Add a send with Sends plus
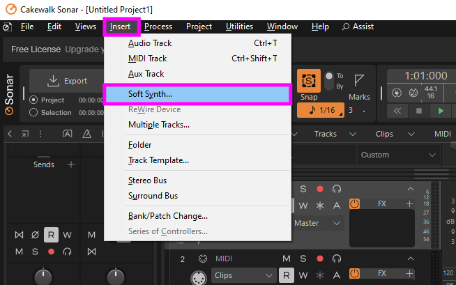This screenshot has height=285, width=456. [x=71, y=164]
